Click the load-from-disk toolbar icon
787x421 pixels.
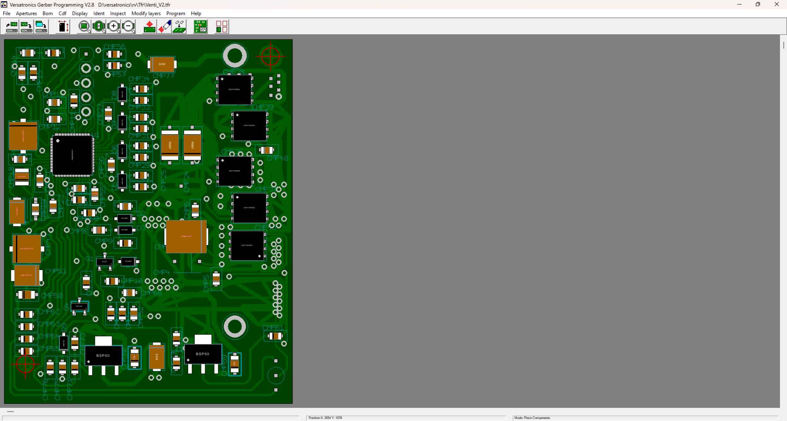12,27
